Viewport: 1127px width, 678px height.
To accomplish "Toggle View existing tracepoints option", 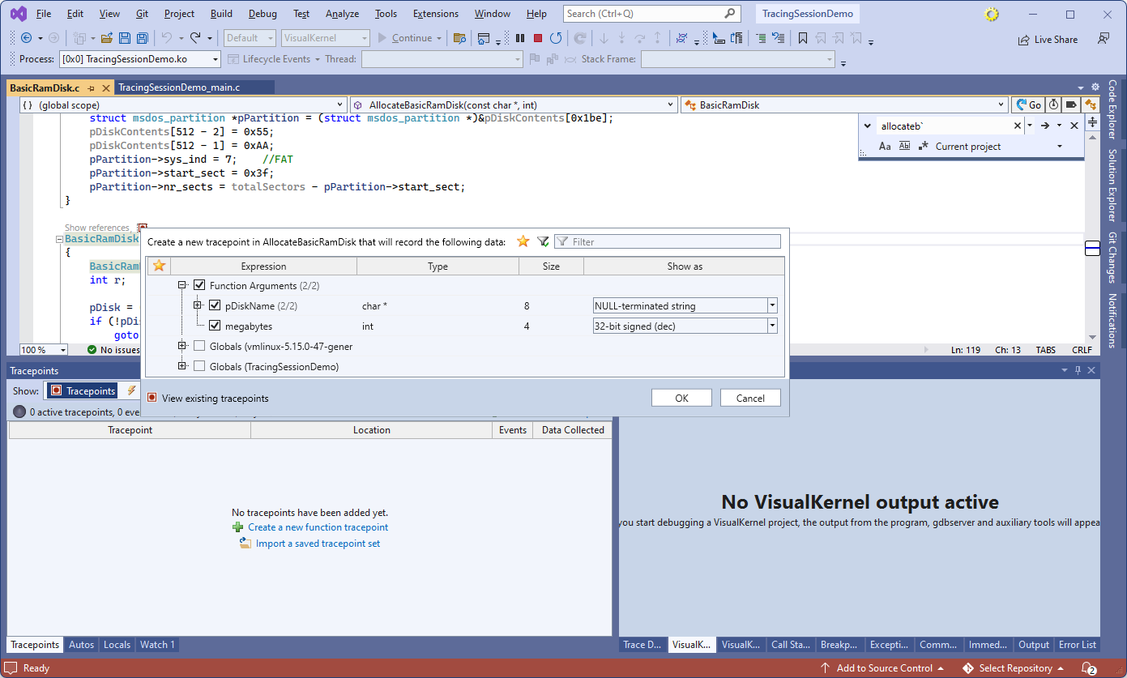I will [208, 399].
